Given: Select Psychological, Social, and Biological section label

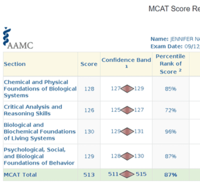Looking at the screenshot, I should (x=39, y=156).
